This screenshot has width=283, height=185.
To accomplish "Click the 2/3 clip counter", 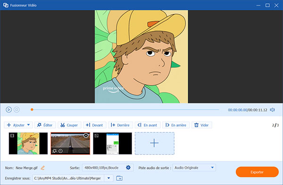I will pos(275,125).
